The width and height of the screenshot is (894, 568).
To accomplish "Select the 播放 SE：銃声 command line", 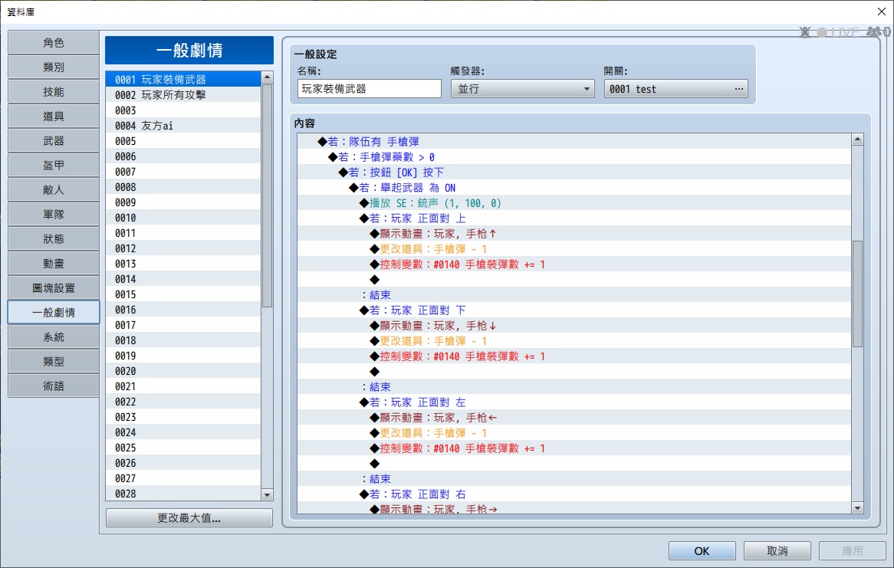I will [x=574, y=203].
